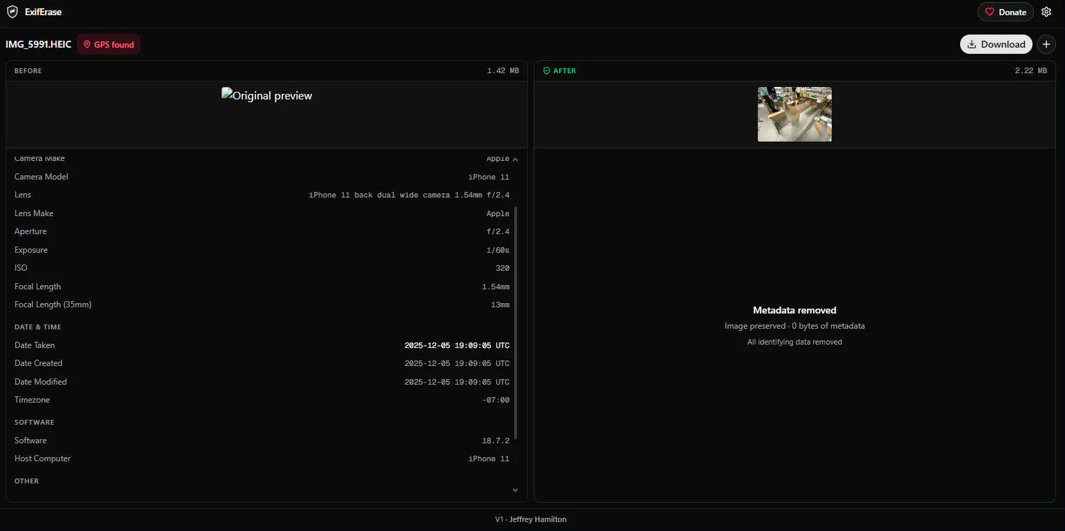Select the Lens value text
This screenshot has width=1065, height=531.
tap(409, 195)
